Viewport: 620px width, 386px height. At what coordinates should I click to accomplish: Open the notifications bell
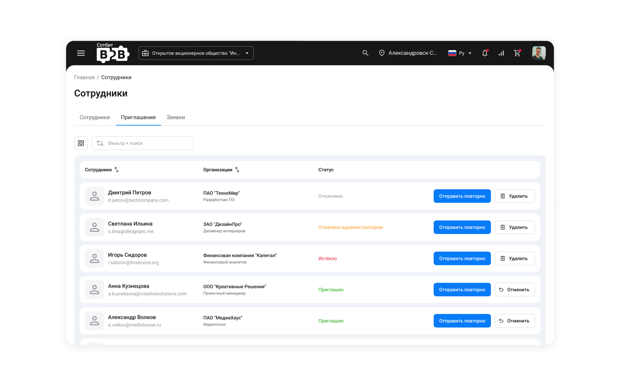(485, 53)
